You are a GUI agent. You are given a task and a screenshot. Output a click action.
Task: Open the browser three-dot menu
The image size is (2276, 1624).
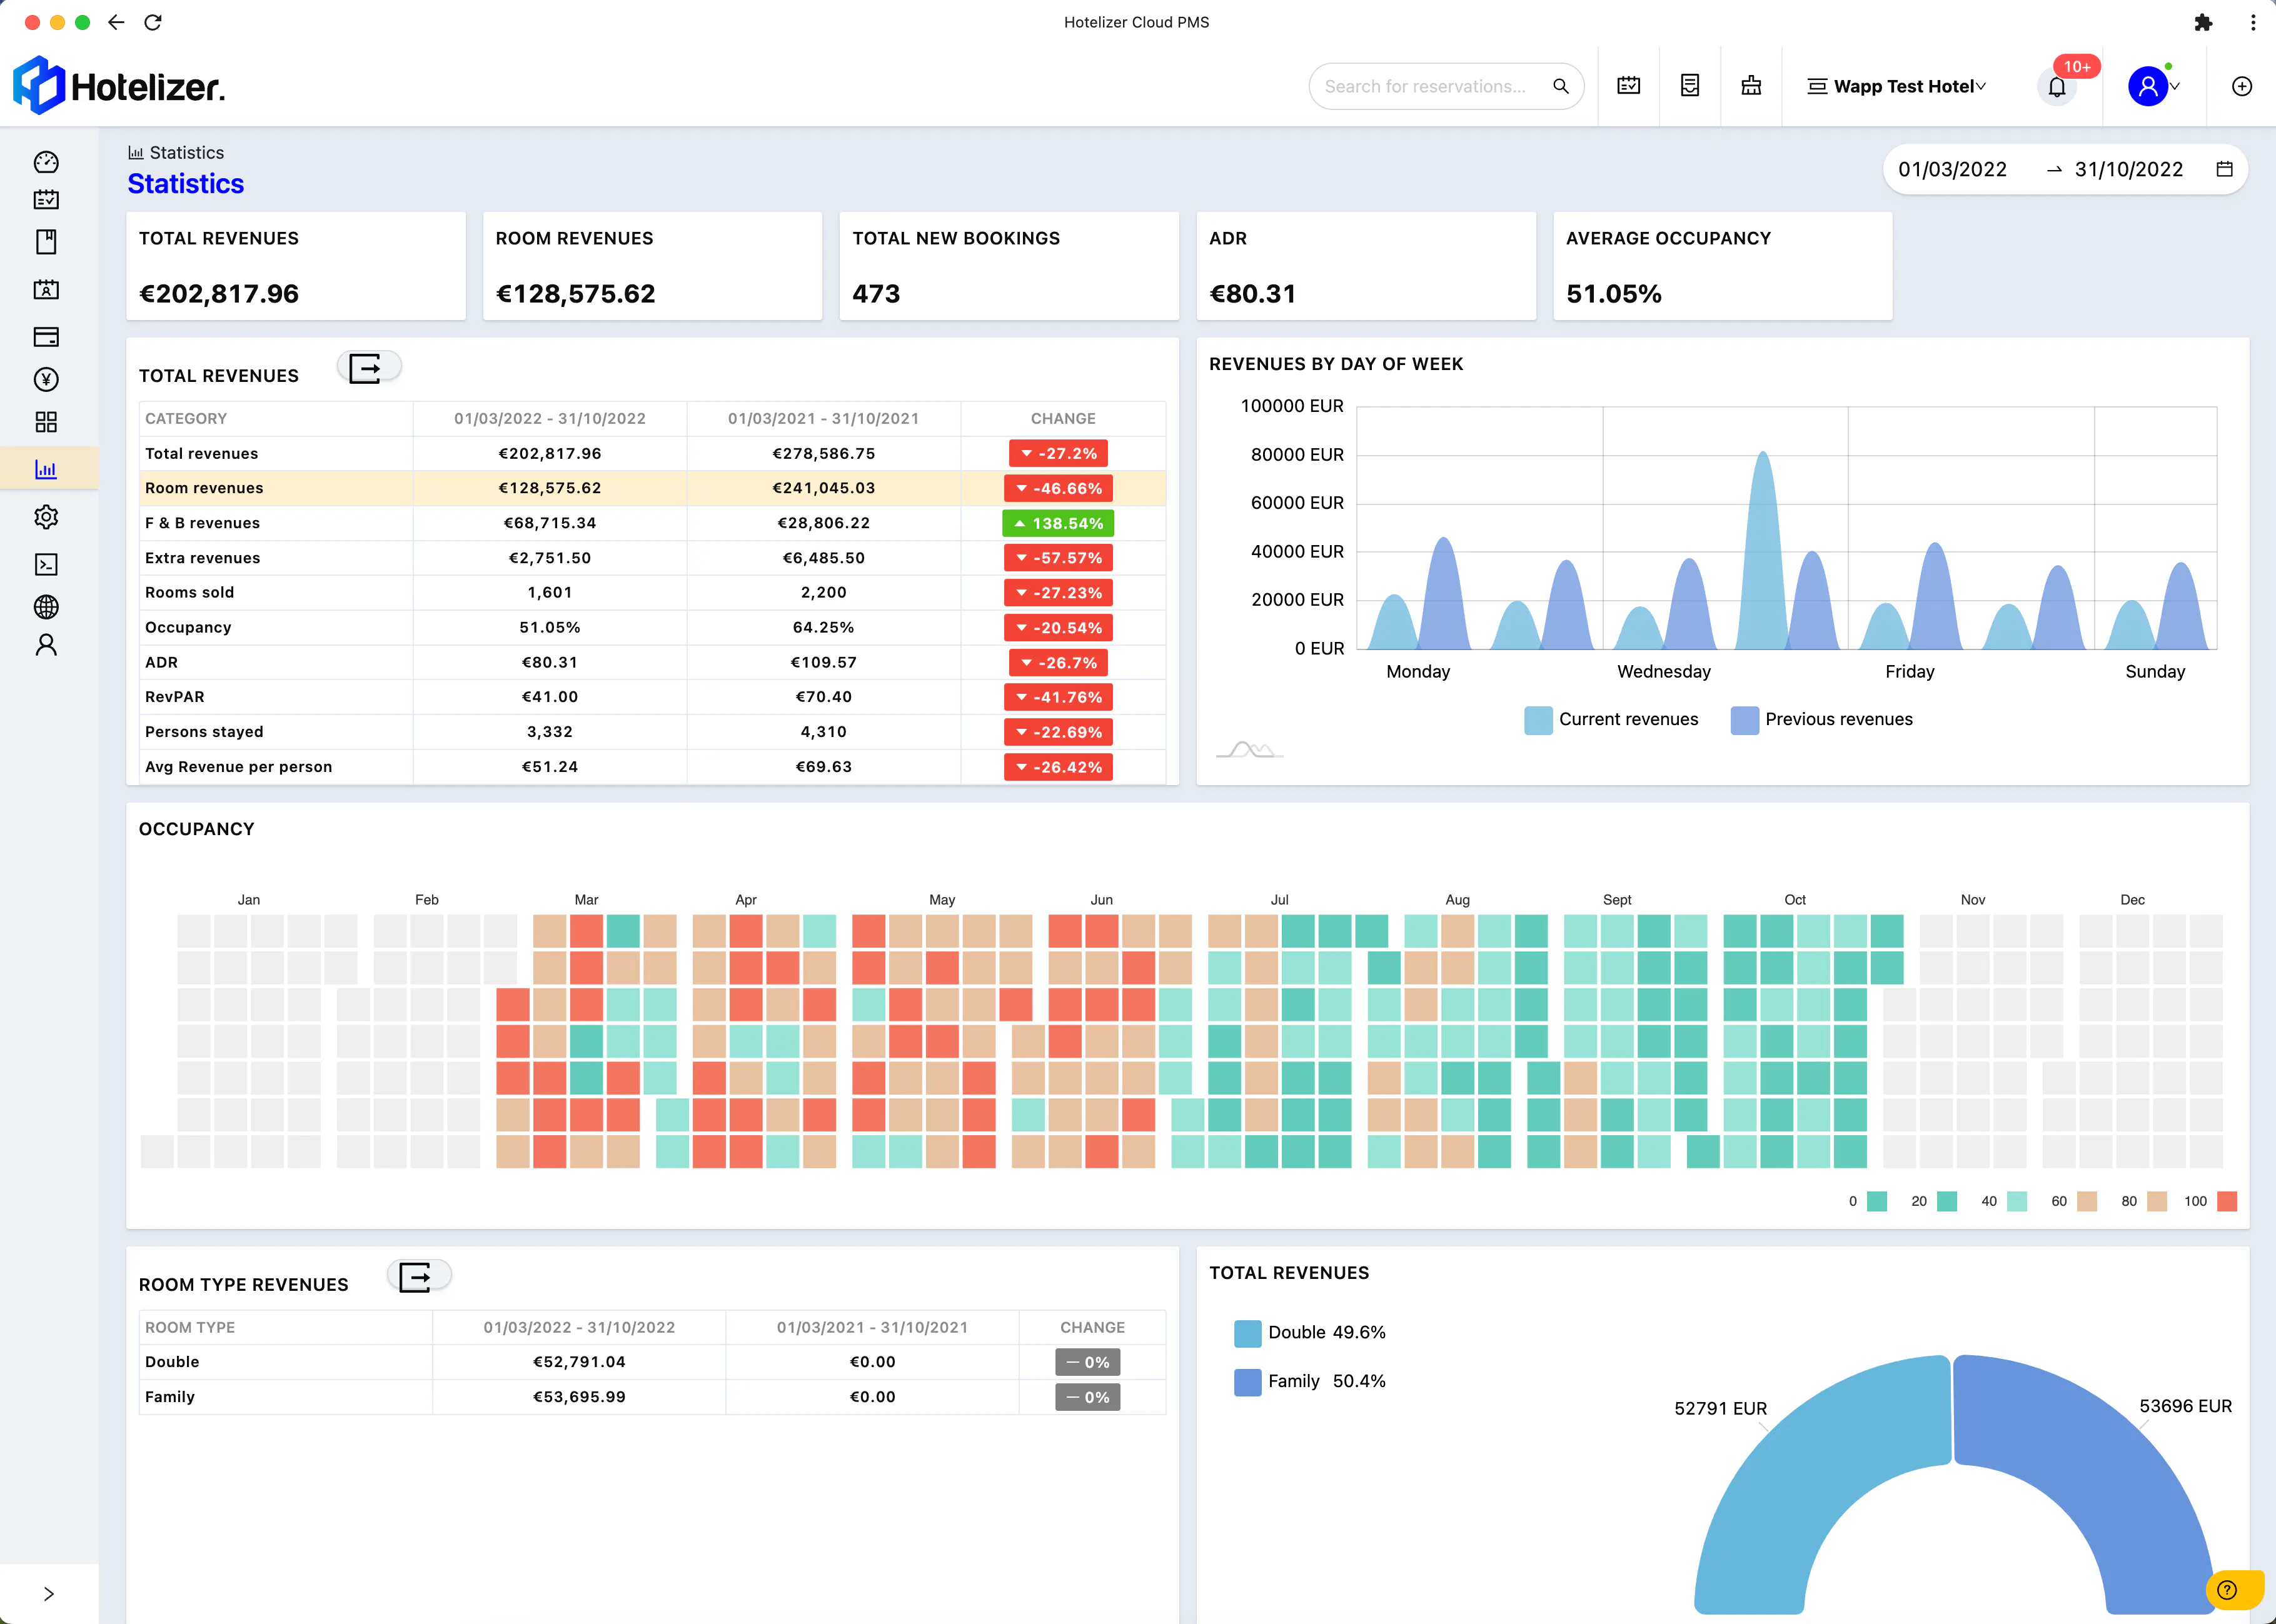tap(2253, 22)
